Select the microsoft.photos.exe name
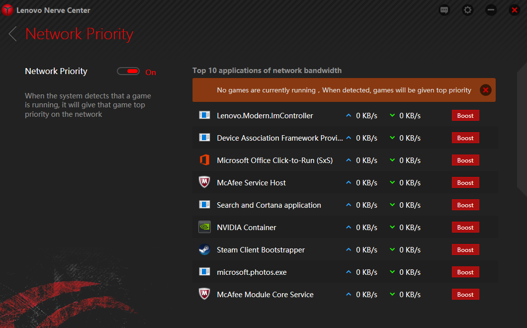Viewport: 527px width, 328px height. click(x=252, y=272)
